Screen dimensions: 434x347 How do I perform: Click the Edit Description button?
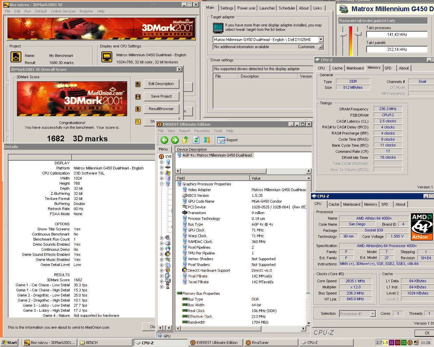(161, 84)
